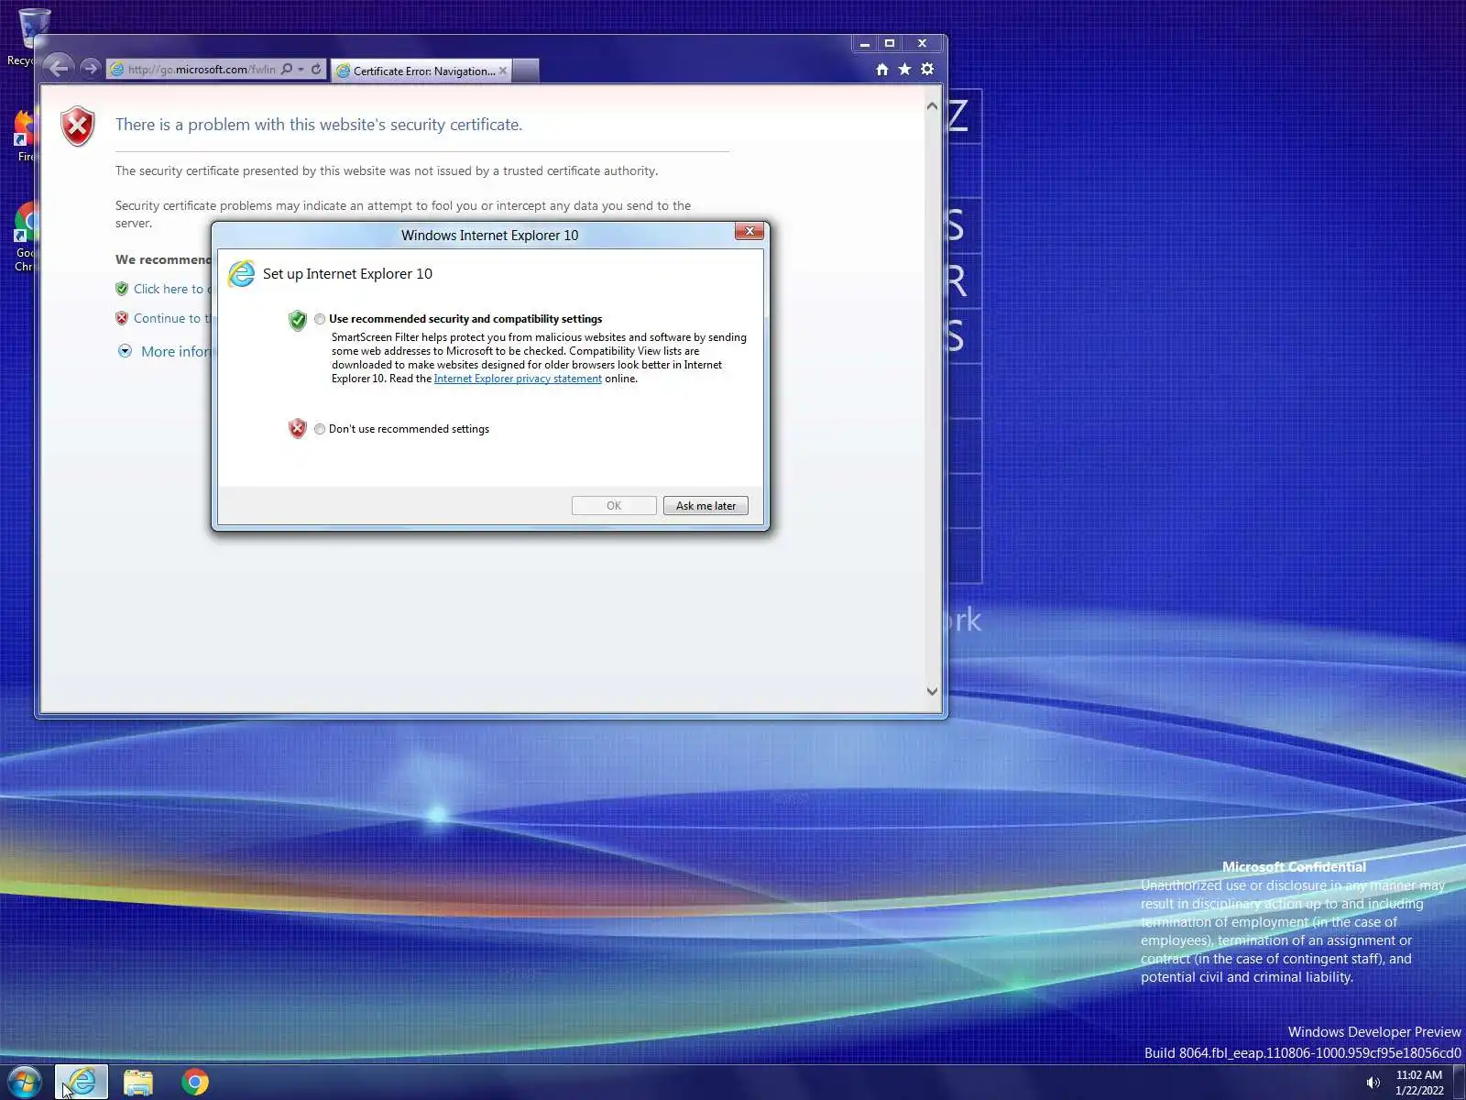1466x1100 pixels.
Task: Close the Certificate Error tab
Action: tap(503, 71)
